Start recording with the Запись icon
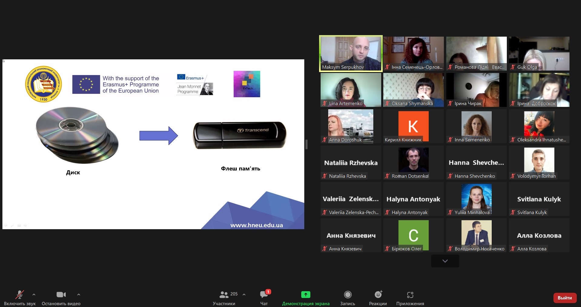Screen dimensions: 581x307 pyautogui.click(x=348, y=294)
